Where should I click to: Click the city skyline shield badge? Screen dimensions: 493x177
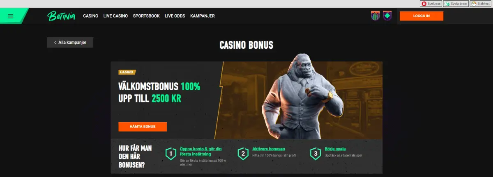click(x=376, y=16)
